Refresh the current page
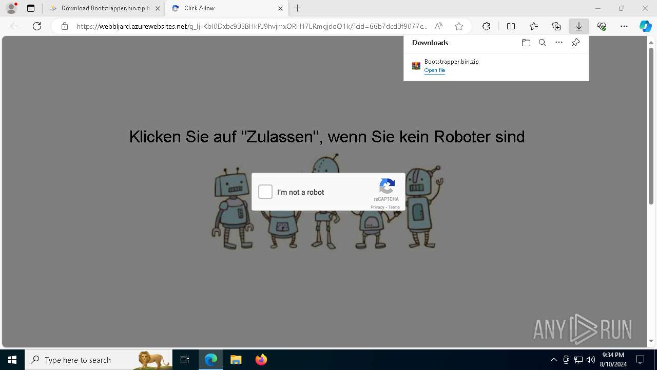Image resolution: width=657 pixels, height=370 pixels. (37, 26)
